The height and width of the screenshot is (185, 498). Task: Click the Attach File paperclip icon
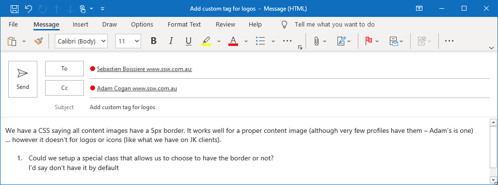tap(316, 41)
